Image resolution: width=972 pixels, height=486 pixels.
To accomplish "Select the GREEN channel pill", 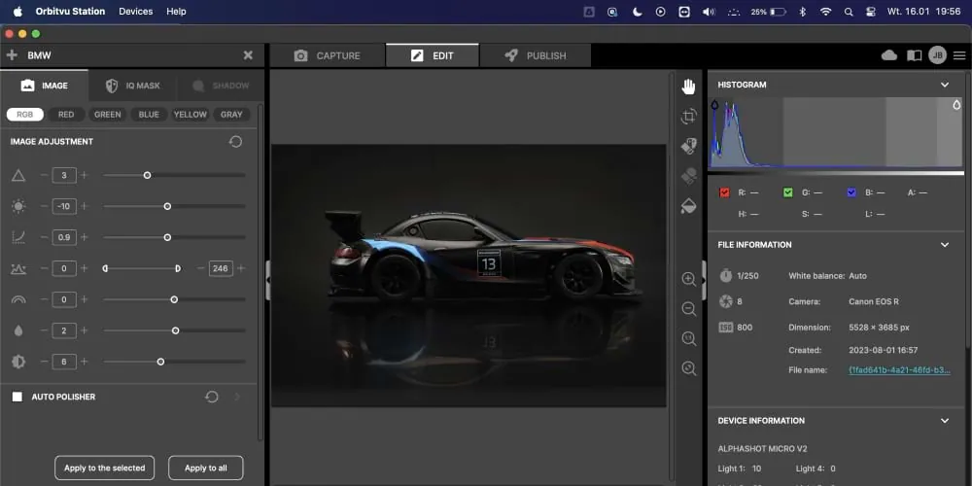I will 107,115.
